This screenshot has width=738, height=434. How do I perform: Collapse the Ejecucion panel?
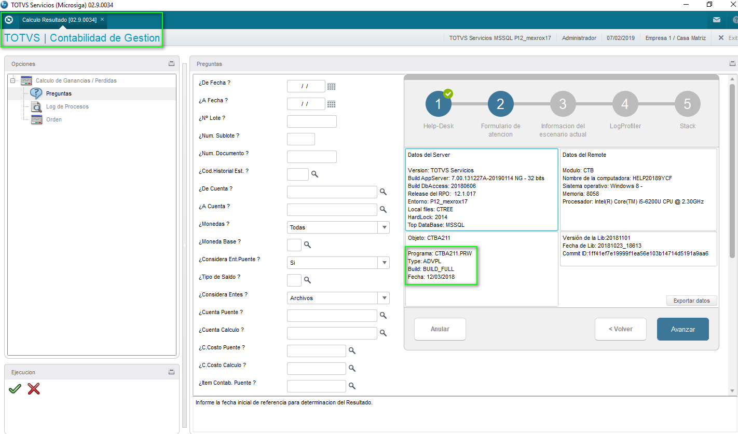[172, 372]
